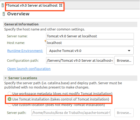Click the Configuration path text field
Image resolution: width=140 pixels, height=120 pixels.
(80, 60)
